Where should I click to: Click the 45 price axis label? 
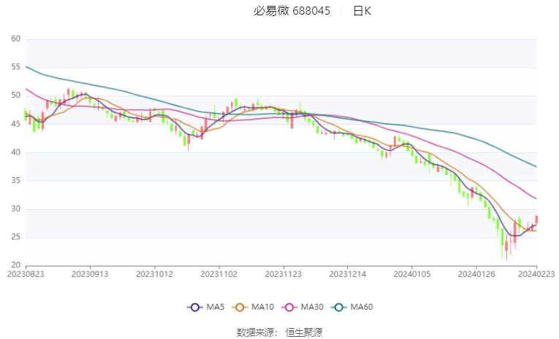15,124
